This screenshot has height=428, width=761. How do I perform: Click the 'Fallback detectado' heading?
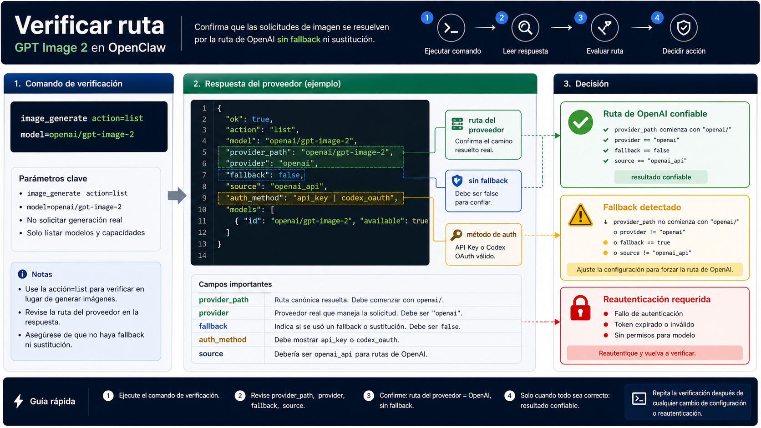click(642, 207)
